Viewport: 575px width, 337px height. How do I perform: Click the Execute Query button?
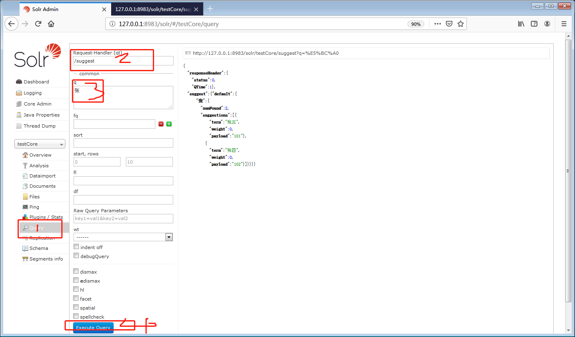click(x=93, y=328)
